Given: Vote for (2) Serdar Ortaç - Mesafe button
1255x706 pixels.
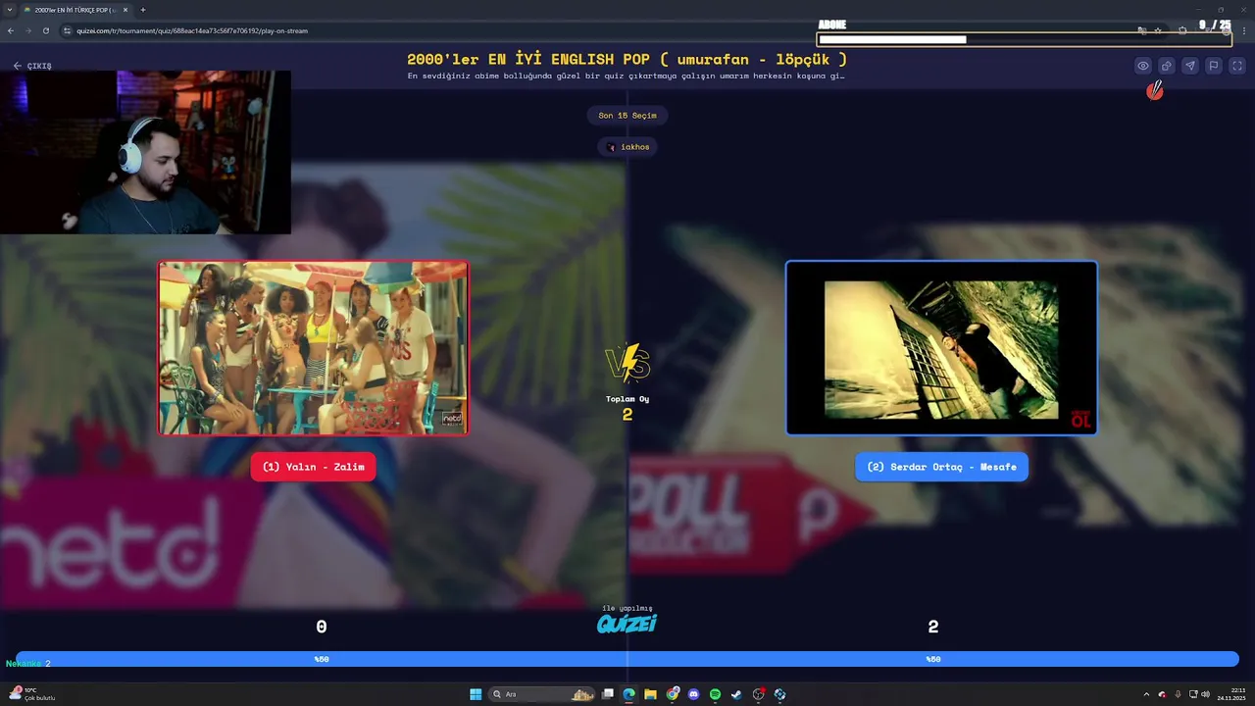Looking at the screenshot, I should (x=941, y=467).
